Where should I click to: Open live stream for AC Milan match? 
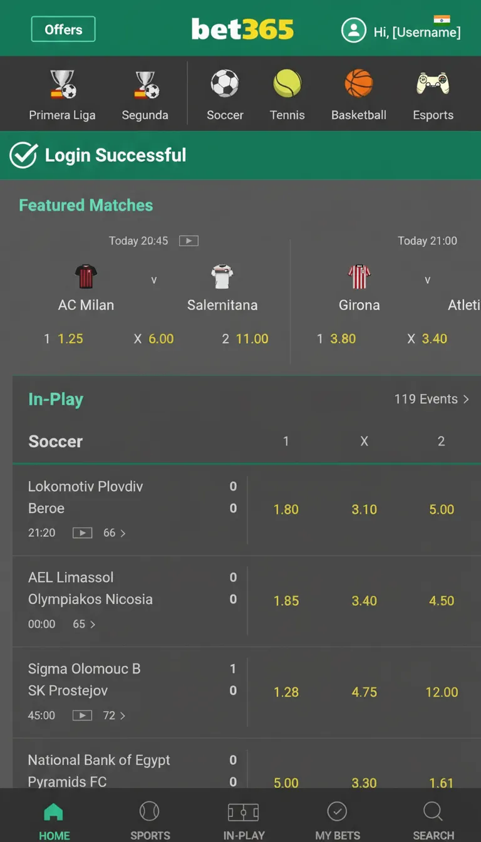point(189,241)
